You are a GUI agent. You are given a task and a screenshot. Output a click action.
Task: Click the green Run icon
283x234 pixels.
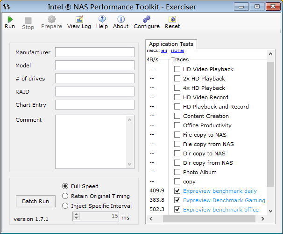tap(10, 20)
